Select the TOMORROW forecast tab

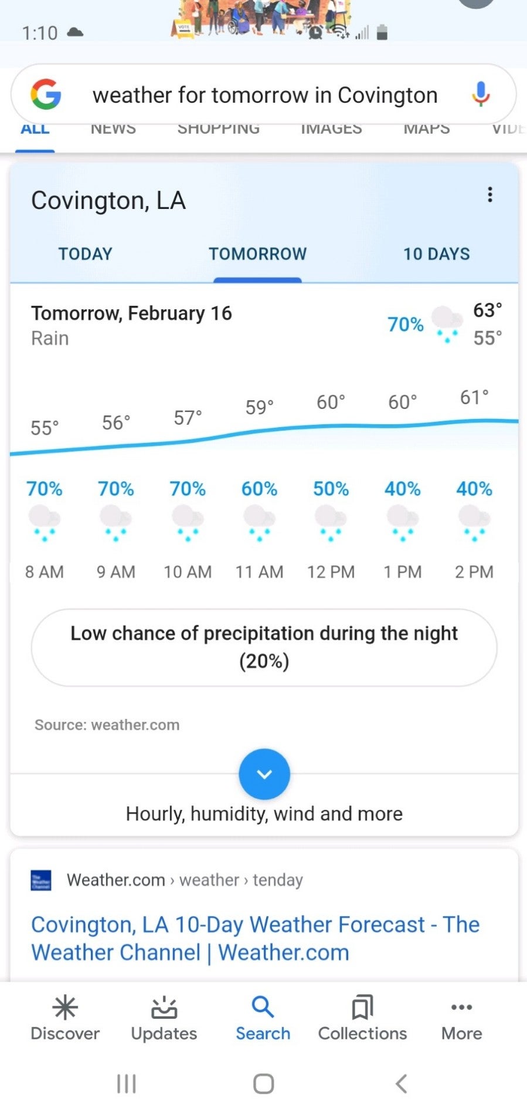(x=258, y=254)
